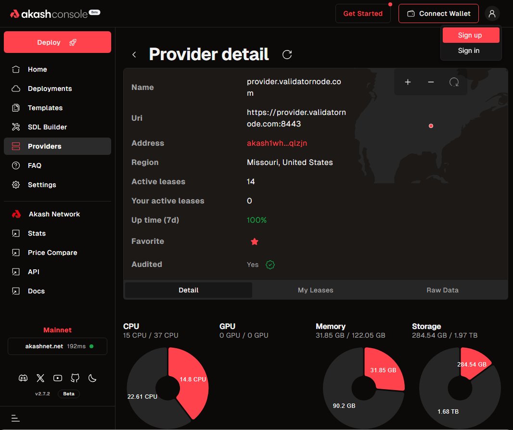Open the akashnet.net node selector

point(58,346)
